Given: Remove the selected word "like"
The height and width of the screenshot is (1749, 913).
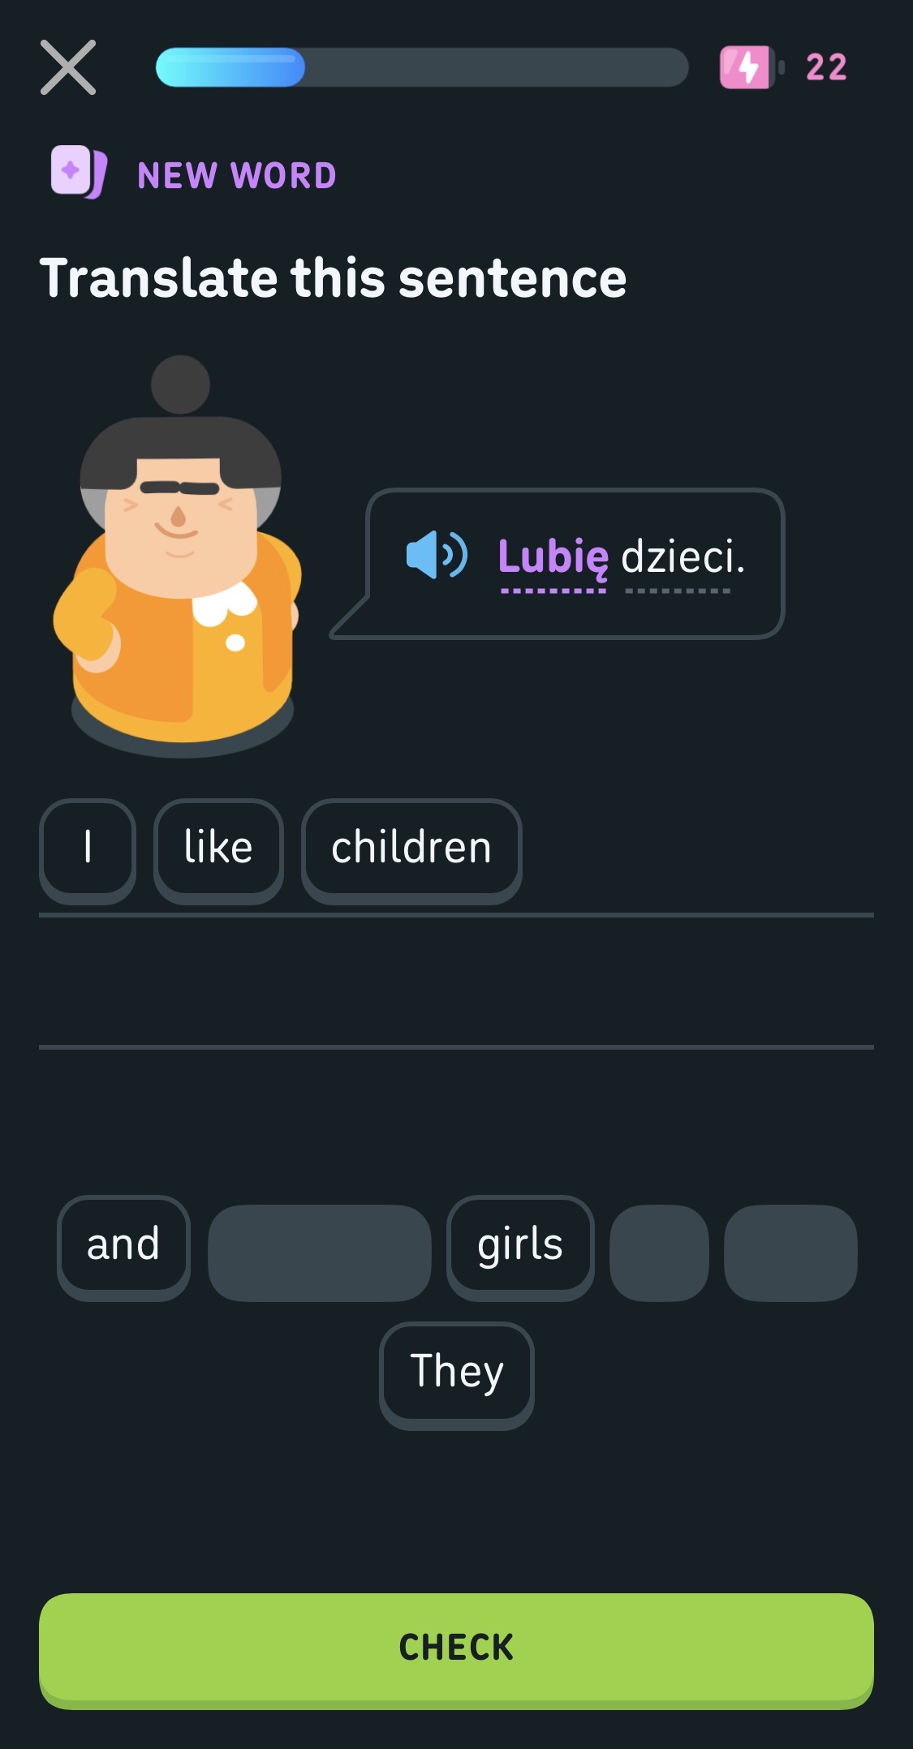Looking at the screenshot, I should [218, 849].
